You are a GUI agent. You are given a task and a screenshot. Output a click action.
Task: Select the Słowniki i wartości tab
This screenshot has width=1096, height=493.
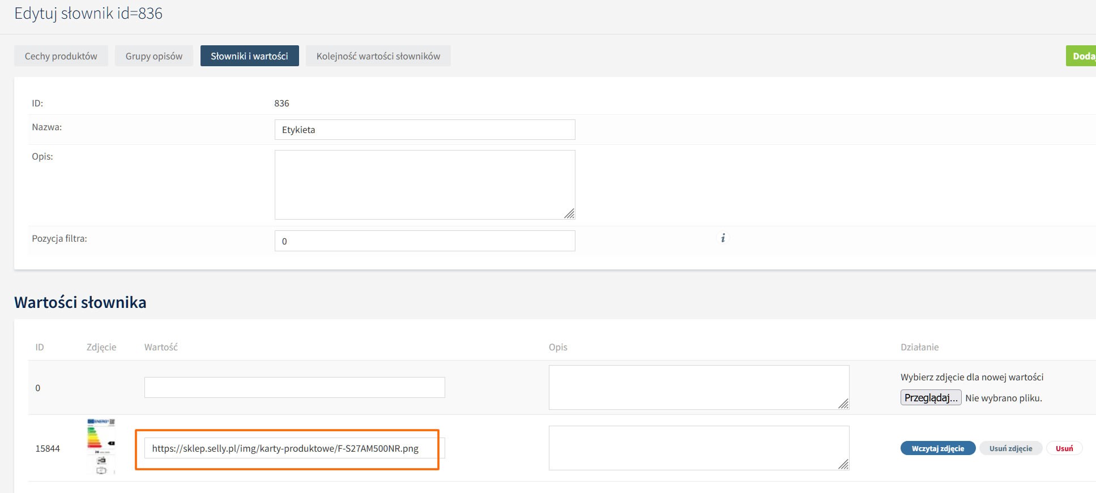[x=249, y=56]
